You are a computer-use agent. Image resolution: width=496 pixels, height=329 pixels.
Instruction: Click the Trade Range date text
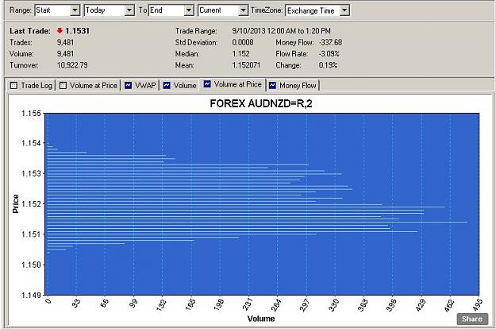point(281,31)
